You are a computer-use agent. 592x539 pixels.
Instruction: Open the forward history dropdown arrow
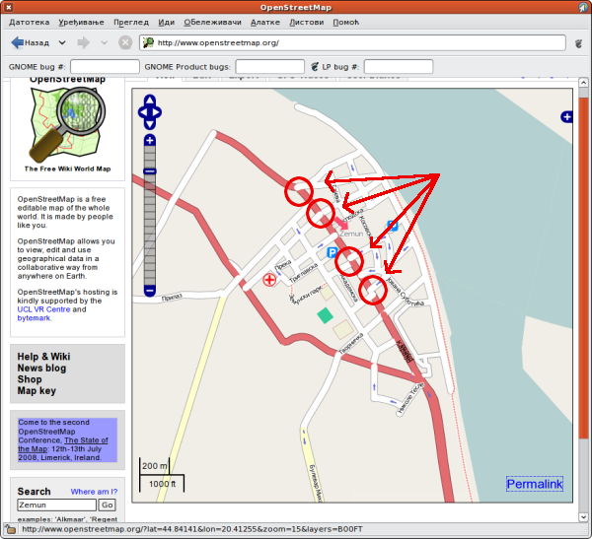[105, 42]
